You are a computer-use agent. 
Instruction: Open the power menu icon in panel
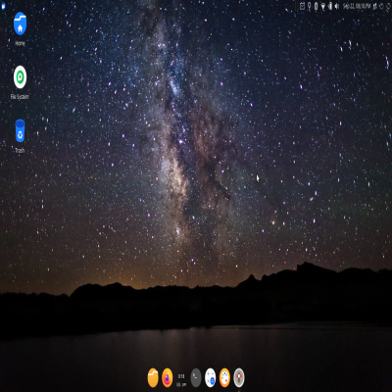pos(388,6)
